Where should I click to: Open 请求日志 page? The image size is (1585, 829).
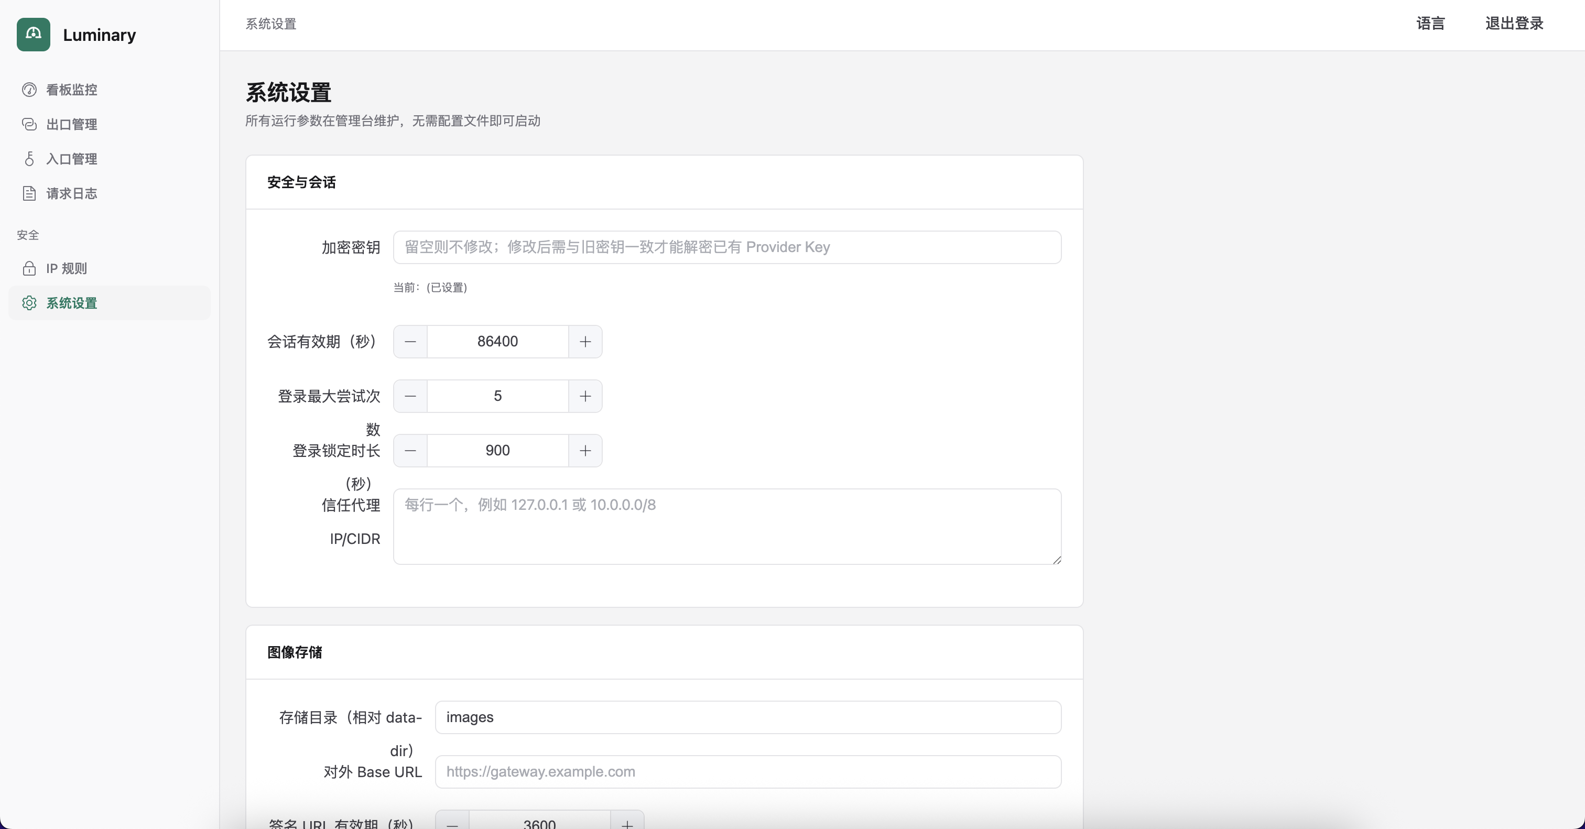(110, 193)
